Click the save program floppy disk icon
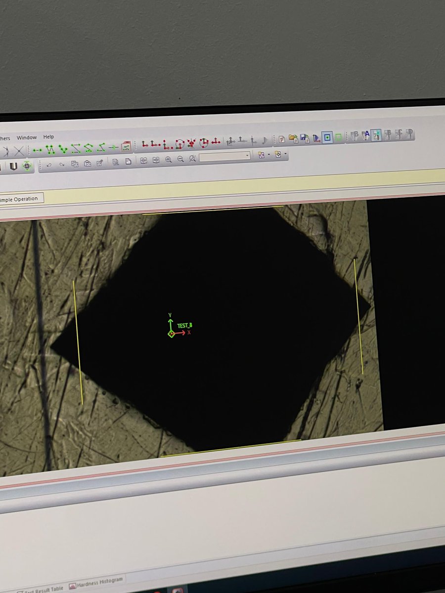The image size is (445, 593). tap(305, 138)
